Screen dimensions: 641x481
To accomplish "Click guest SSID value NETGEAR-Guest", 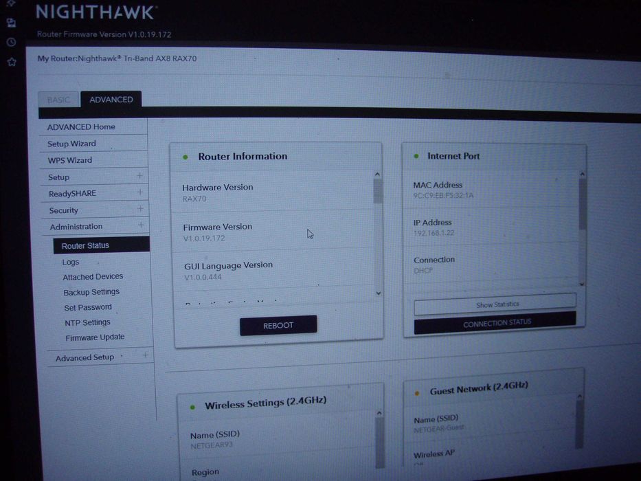I will [439, 429].
